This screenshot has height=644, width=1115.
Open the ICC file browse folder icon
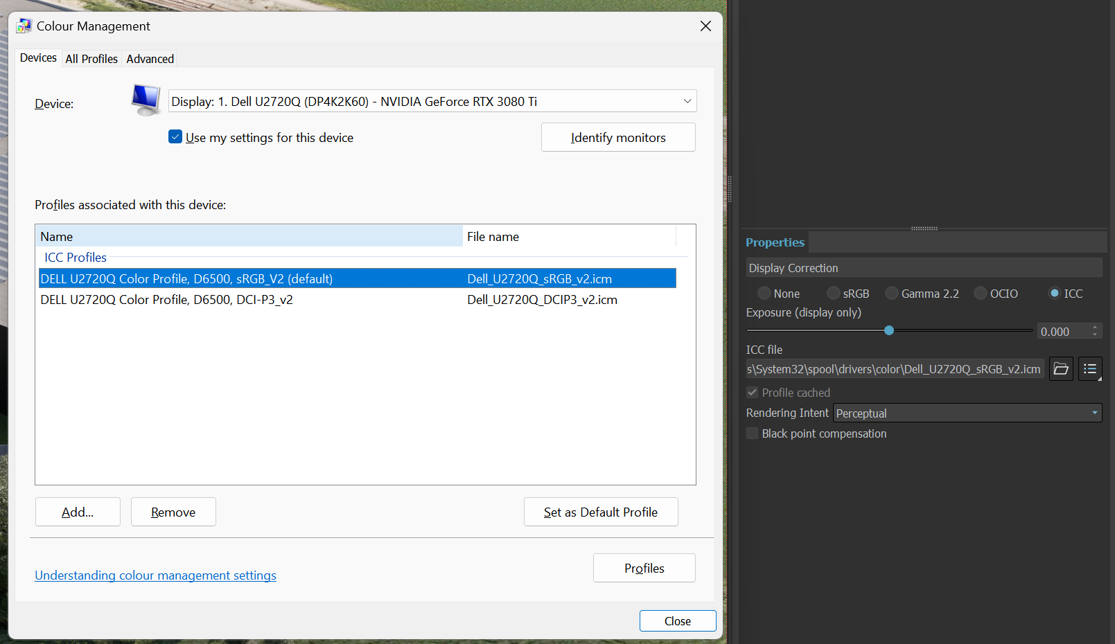point(1061,369)
